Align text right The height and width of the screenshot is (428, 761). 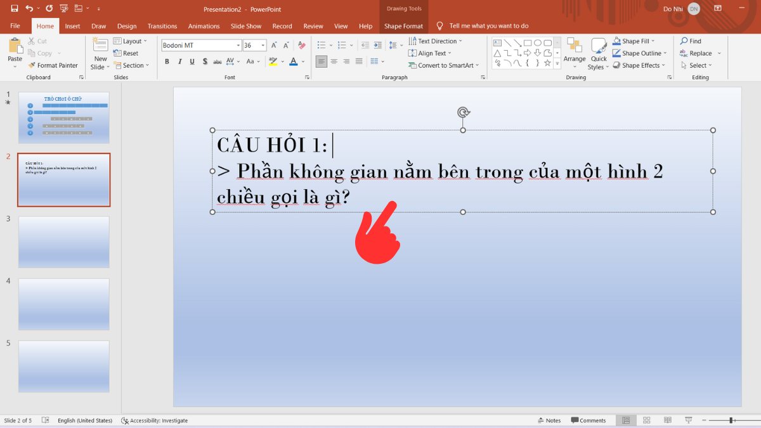click(x=346, y=62)
